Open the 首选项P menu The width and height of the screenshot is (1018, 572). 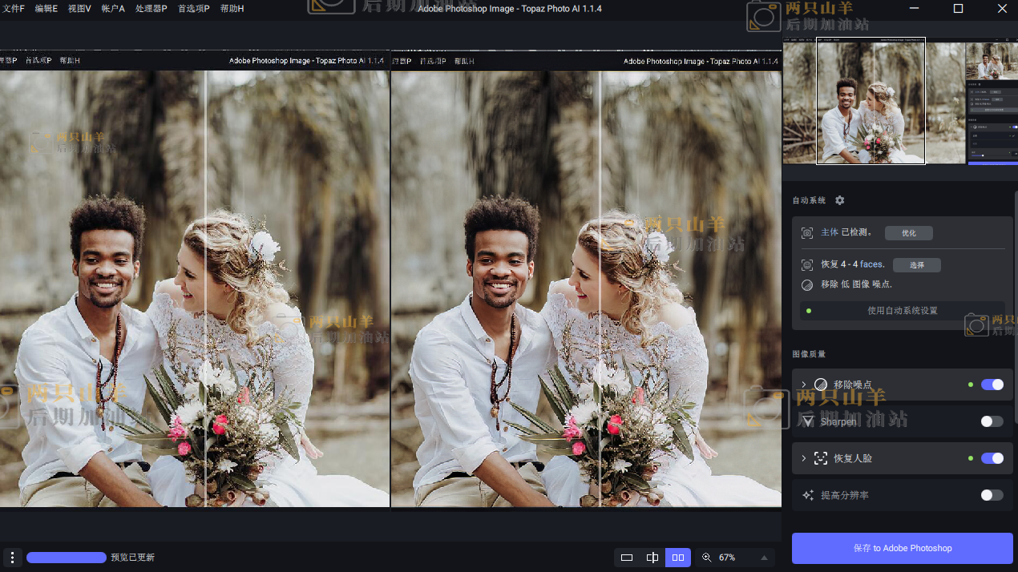[193, 9]
